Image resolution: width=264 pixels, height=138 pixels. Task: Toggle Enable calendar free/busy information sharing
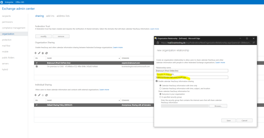[157, 81]
